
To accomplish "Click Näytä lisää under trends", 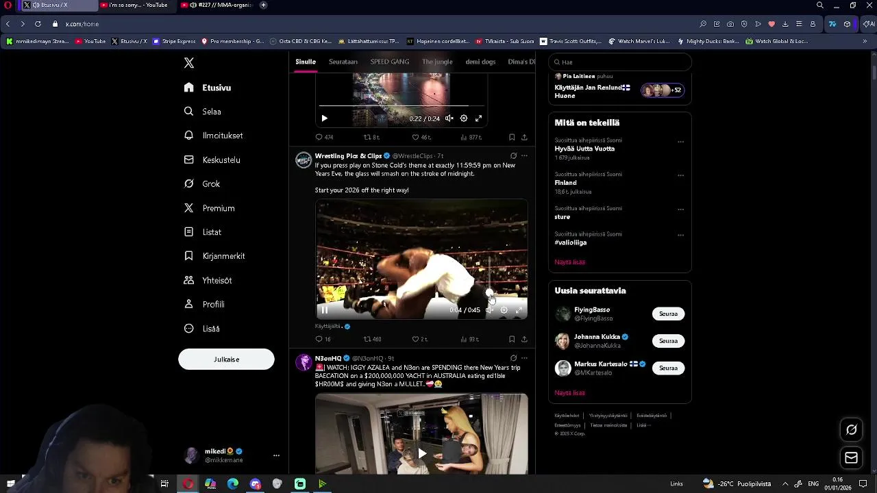I will pyautogui.click(x=569, y=262).
